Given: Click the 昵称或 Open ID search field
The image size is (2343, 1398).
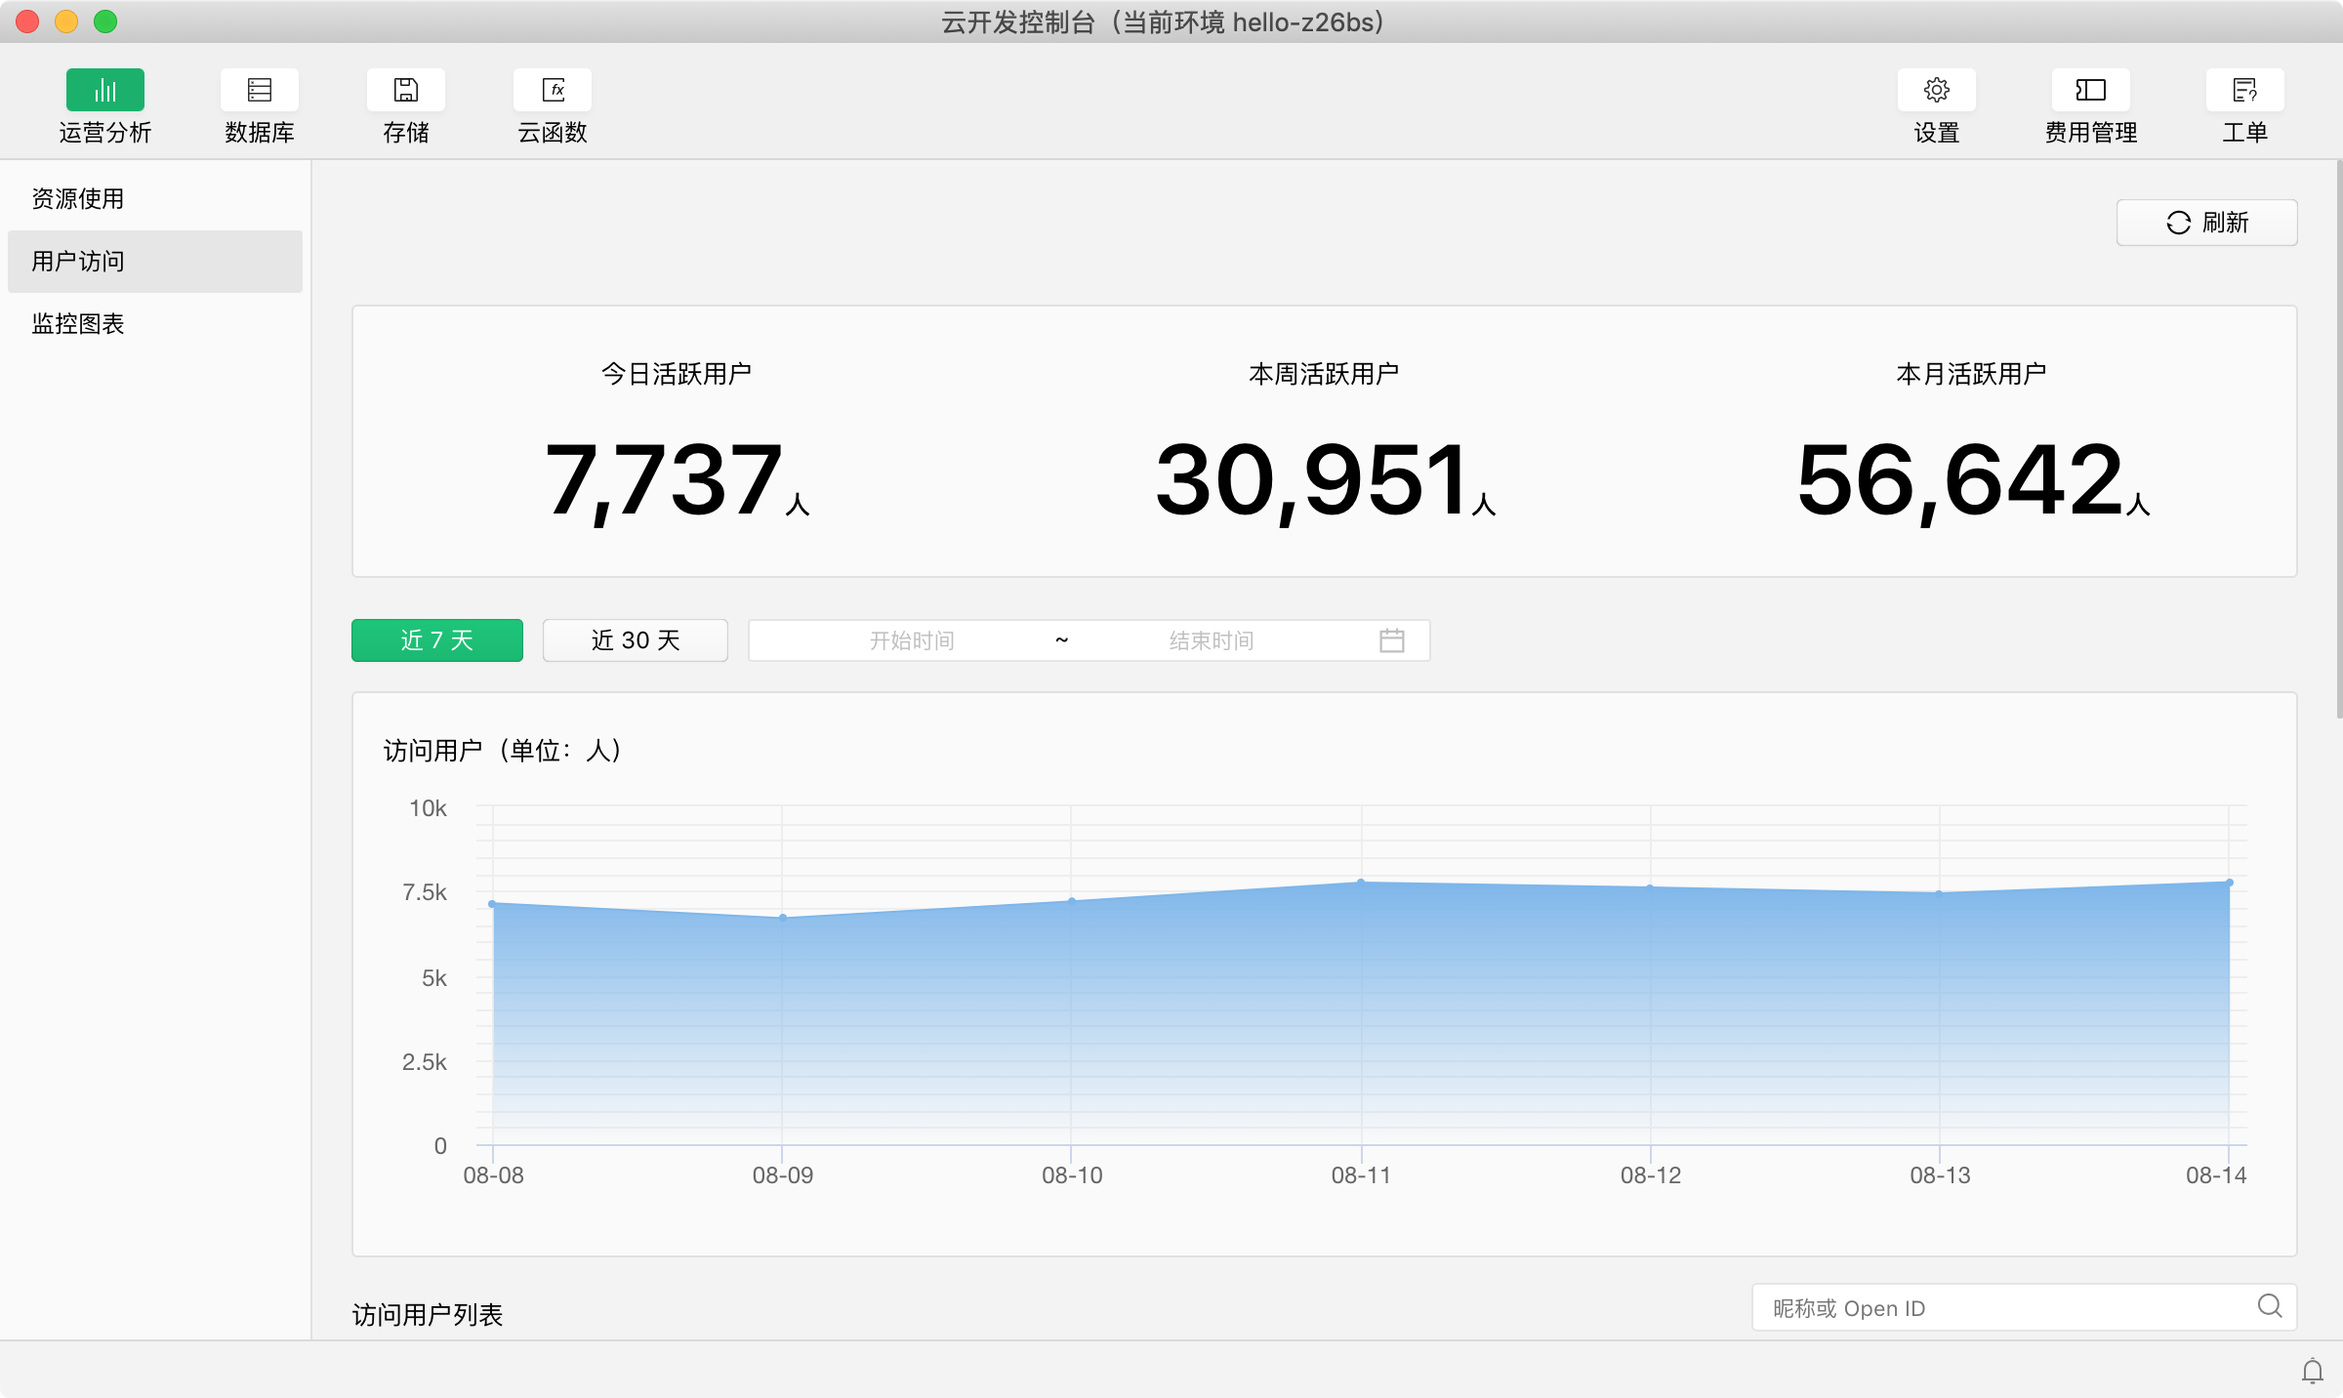Looking at the screenshot, I should (2001, 1308).
